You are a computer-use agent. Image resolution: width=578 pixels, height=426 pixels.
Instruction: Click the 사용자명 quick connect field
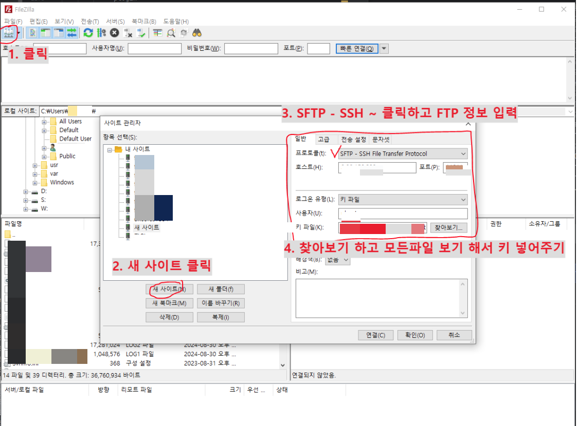154,49
